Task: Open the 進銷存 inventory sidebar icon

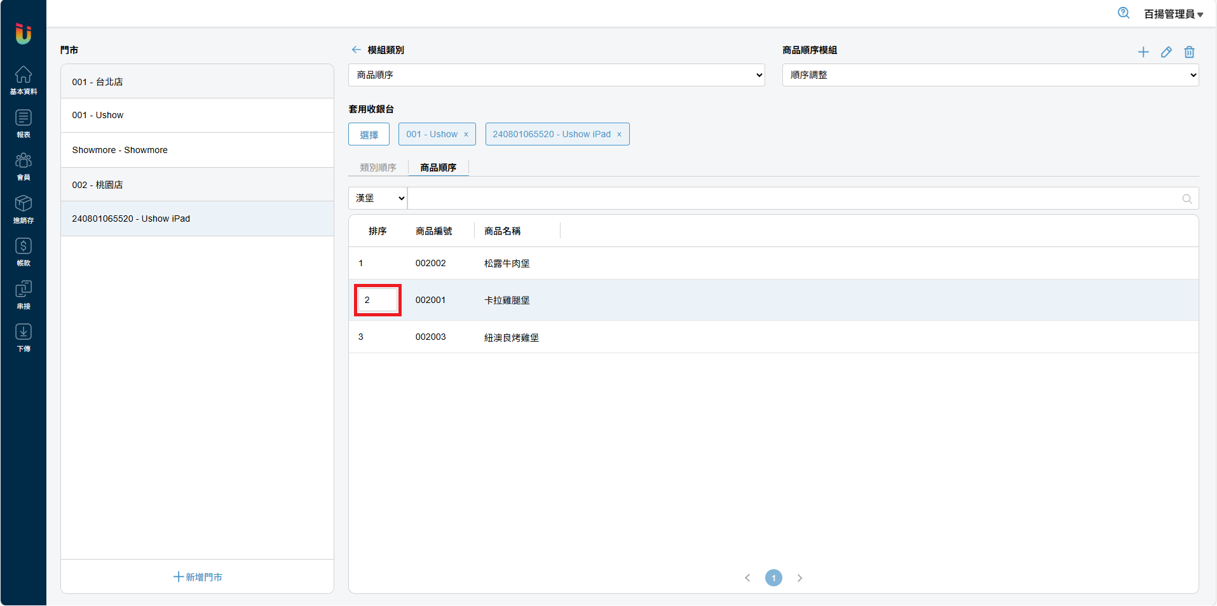Action: point(24,209)
